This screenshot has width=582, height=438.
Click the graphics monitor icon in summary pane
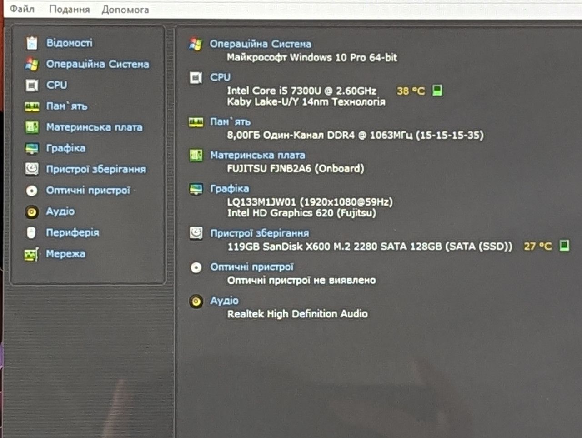[x=196, y=189]
